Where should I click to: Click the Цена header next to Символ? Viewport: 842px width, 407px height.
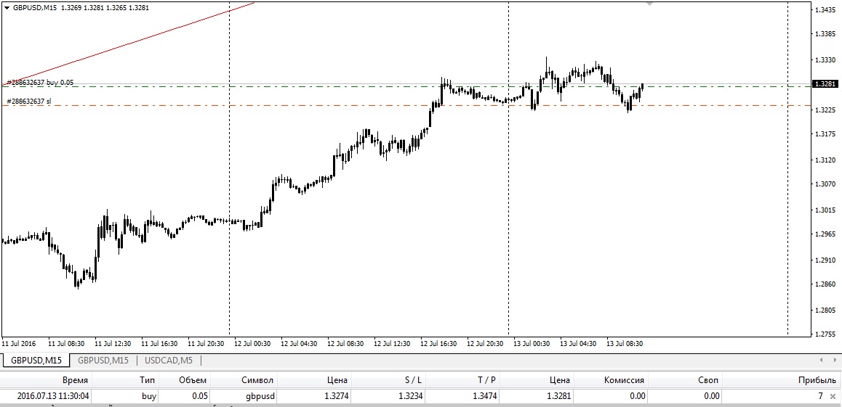click(315, 380)
